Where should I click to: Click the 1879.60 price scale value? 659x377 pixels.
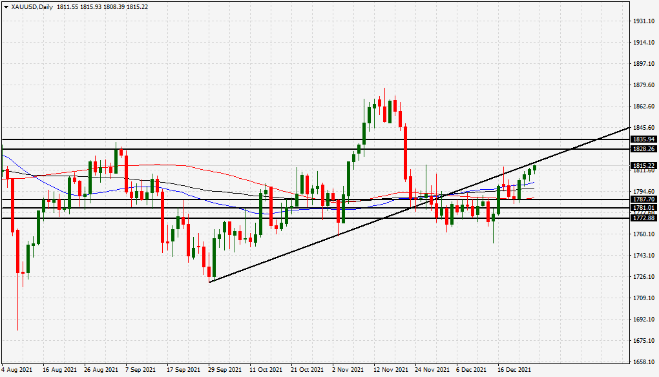pos(644,85)
